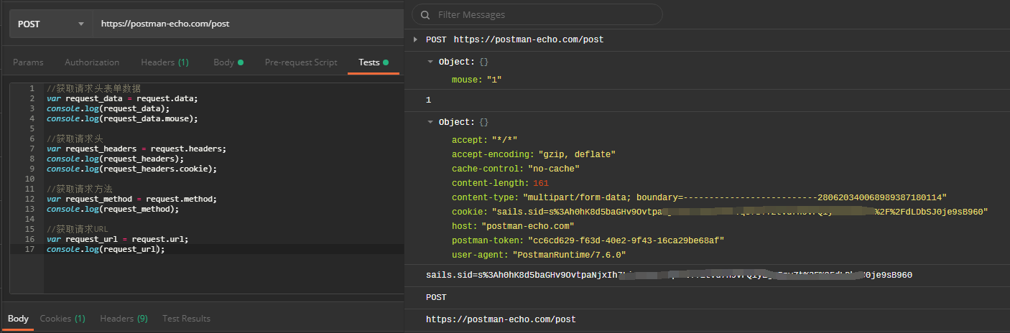Click code line console.log(request_method)
This screenshot has width=1010, height=333.
pos(113,209)
